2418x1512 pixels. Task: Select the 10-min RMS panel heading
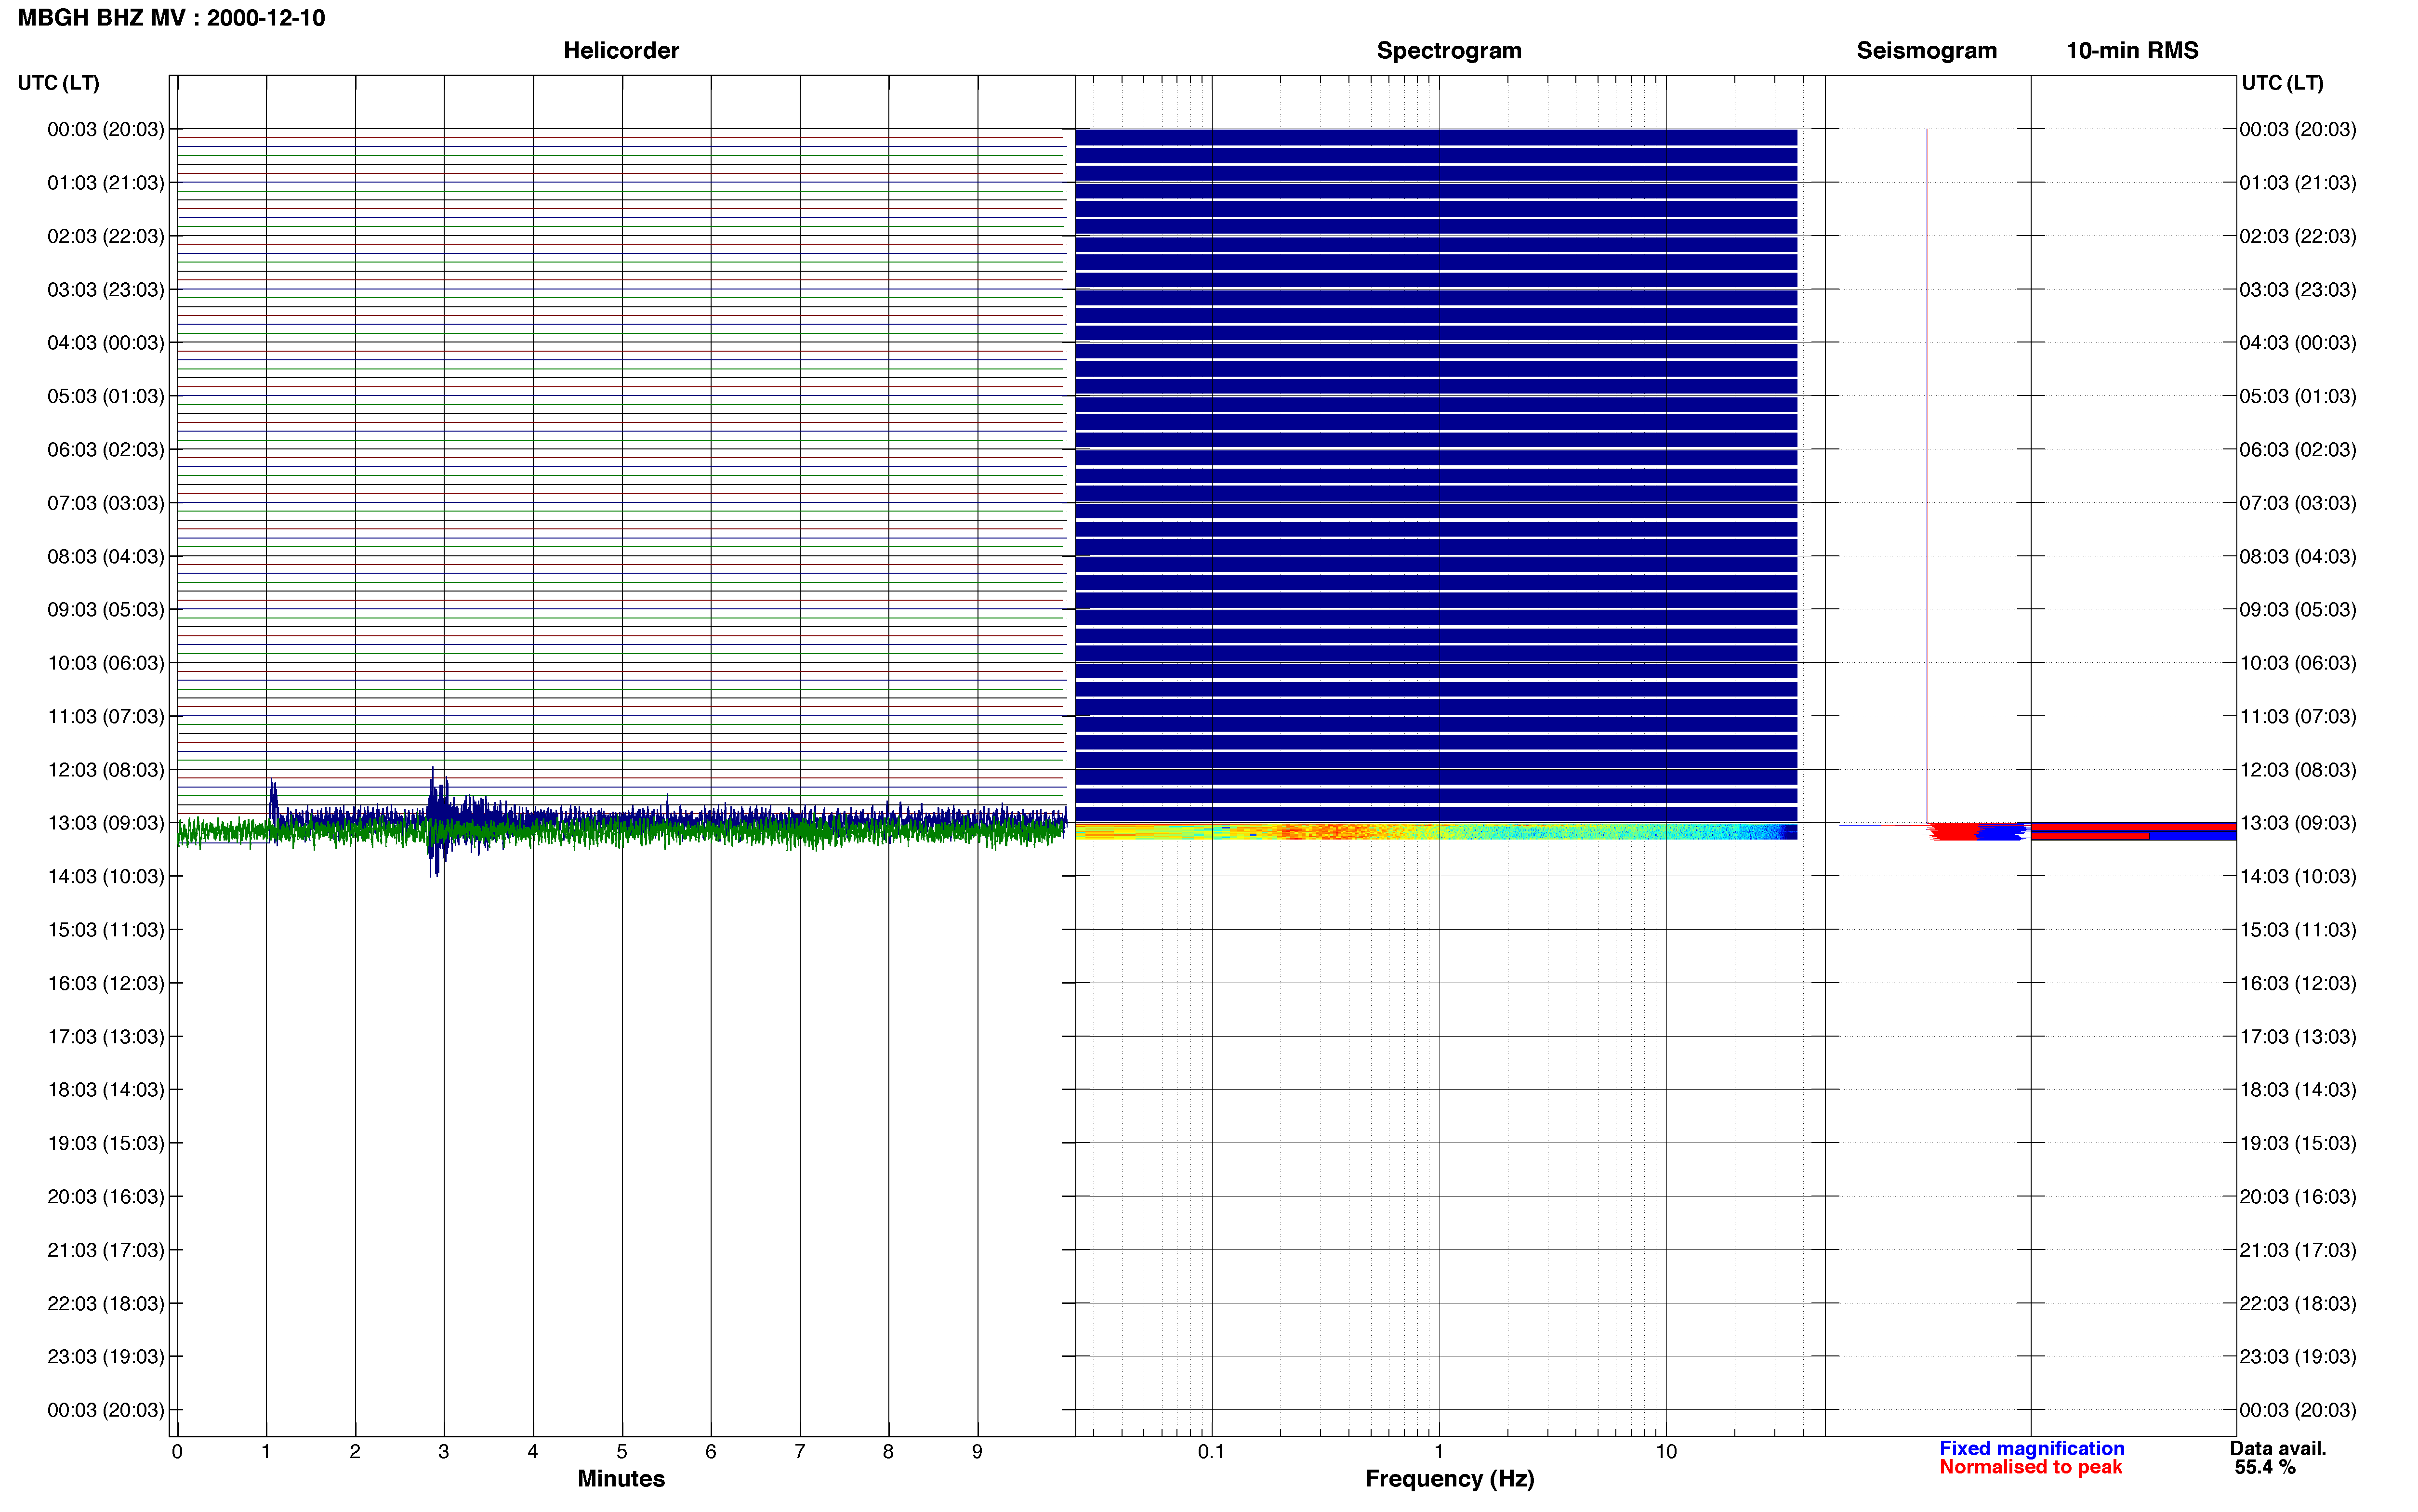point(2132,50)
